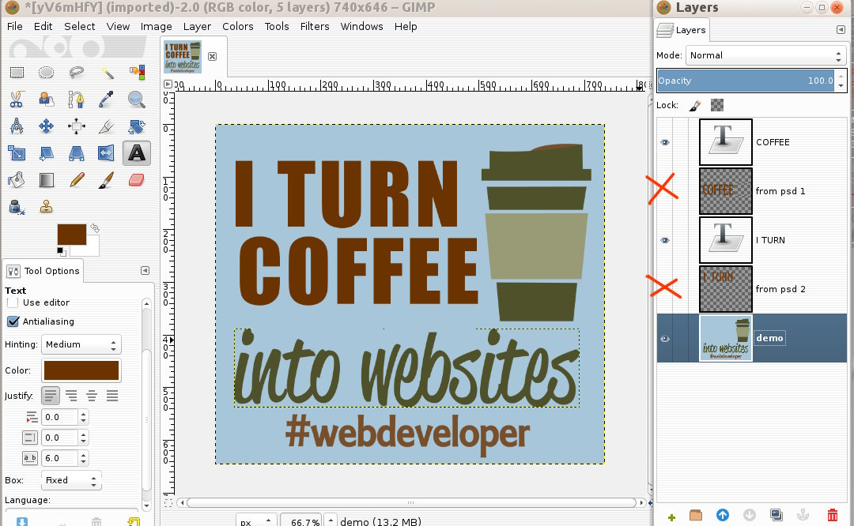This screenshot has height=526, width=854.
Task: Raise the selected layer one step
Action: (723, 515)
